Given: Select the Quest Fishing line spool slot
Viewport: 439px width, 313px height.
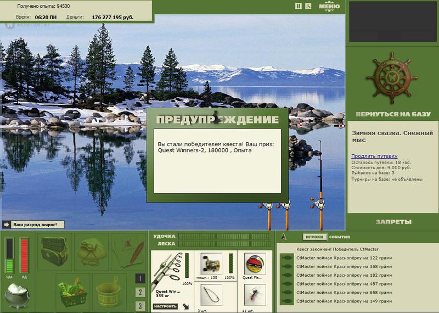Looking at the screenshot, I should (x=255, y=264).
